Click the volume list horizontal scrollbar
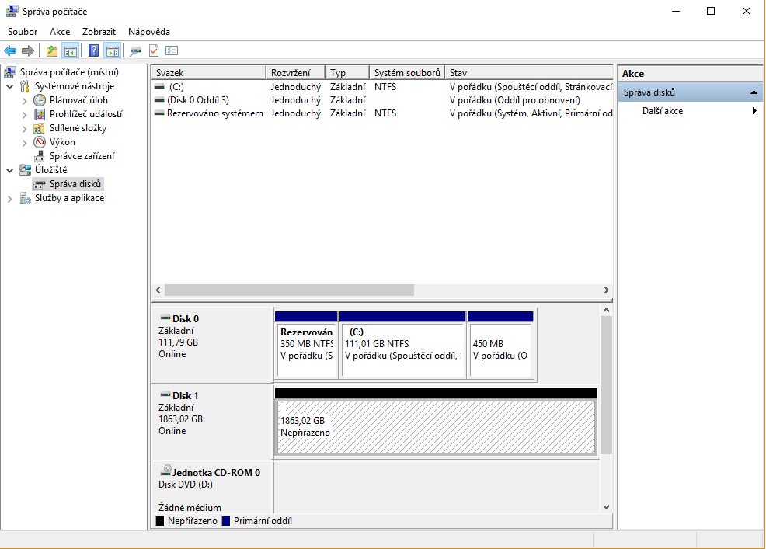The image size is (766, 549). [289, 290]
